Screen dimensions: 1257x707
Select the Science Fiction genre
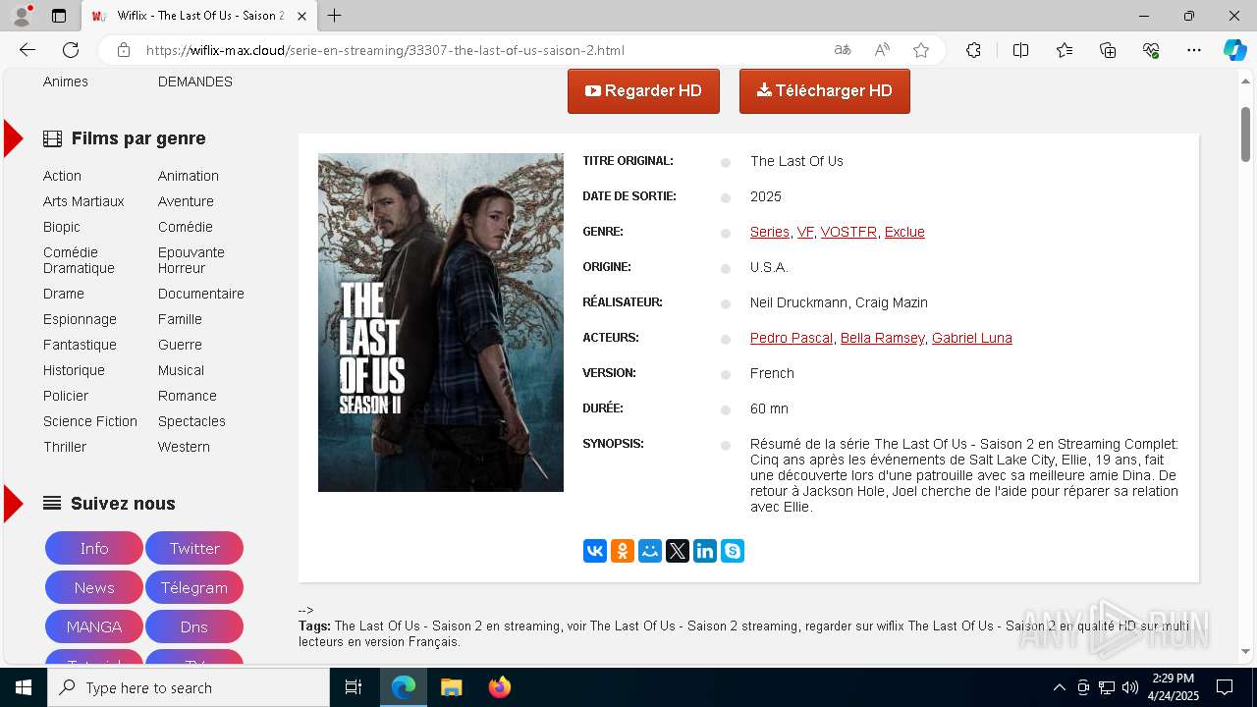(90, 421)
